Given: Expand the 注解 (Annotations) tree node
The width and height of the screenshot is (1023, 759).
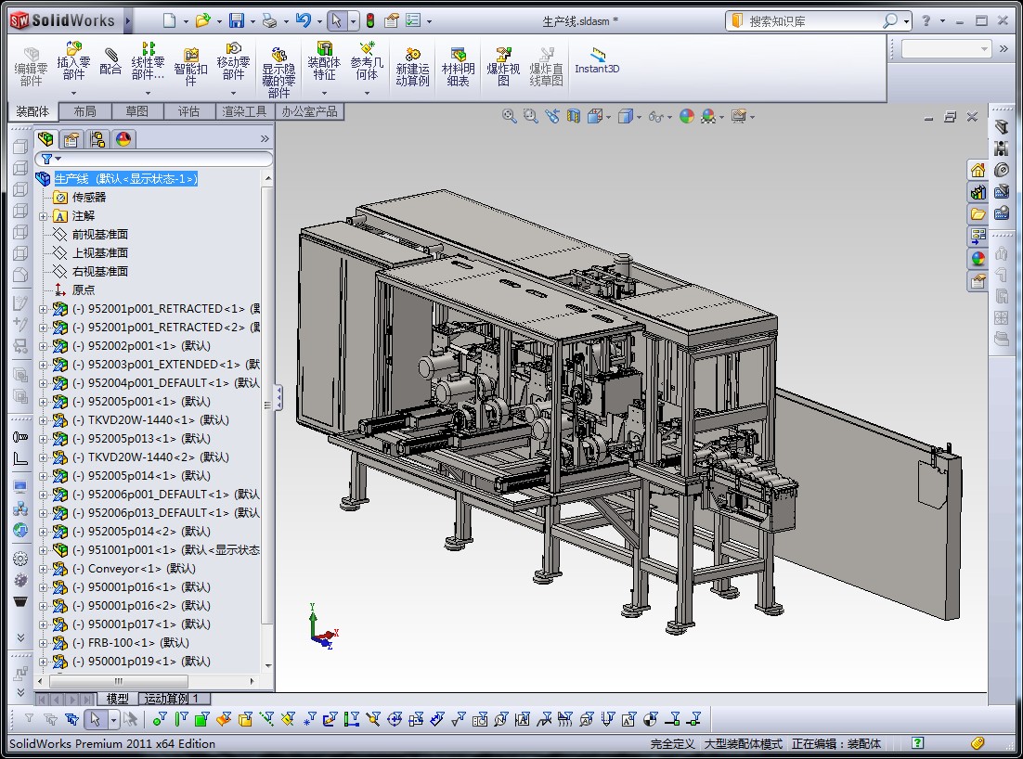Looking at the screenshot, I should (43, 216).
